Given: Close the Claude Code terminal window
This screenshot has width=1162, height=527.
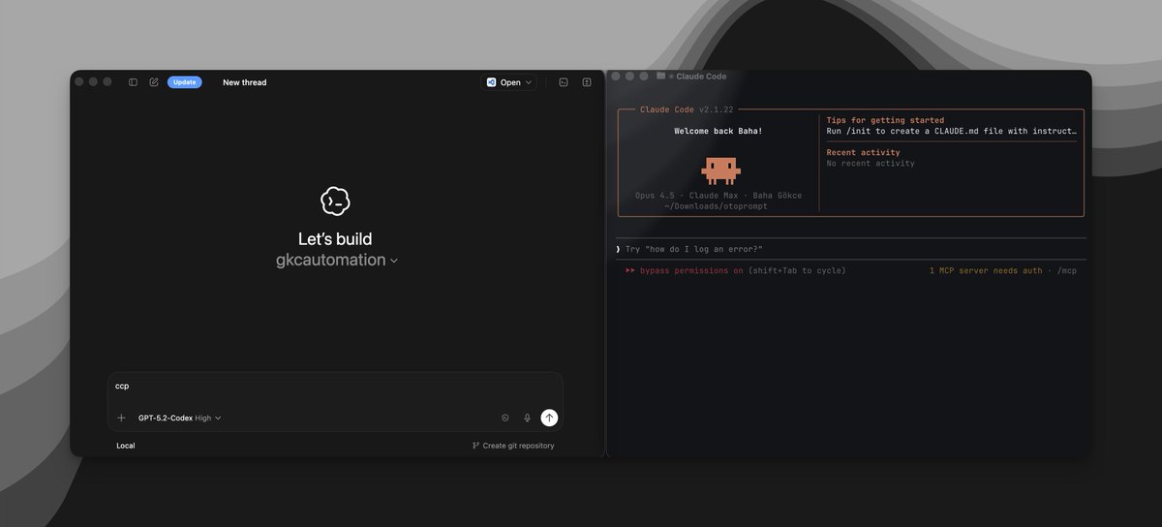Looking at the screenshot, I should [x=615, y=76].
